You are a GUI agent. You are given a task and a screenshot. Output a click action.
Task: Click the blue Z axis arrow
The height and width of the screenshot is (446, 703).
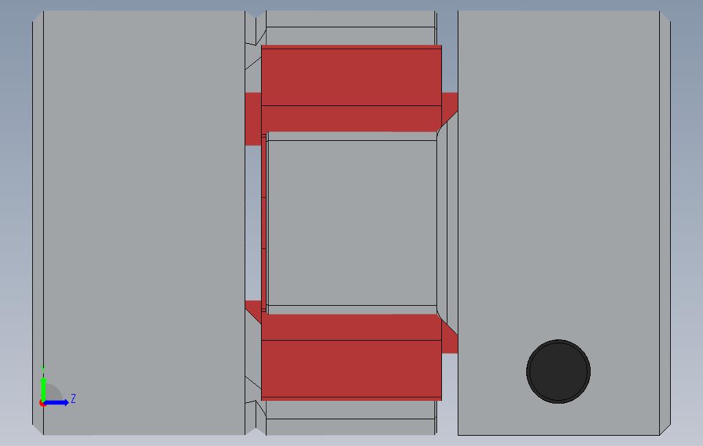56,403
